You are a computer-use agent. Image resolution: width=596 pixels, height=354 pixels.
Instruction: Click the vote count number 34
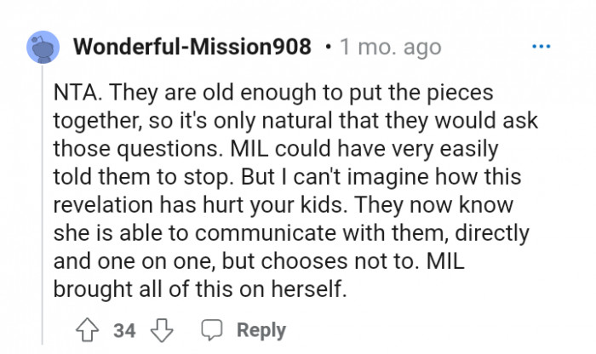tap(124, 330)
